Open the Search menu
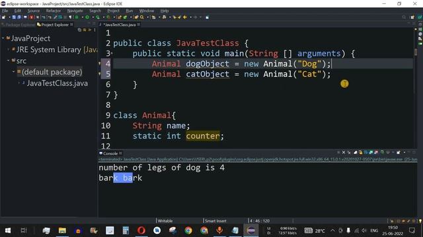Screen dimensions: 423x237 (95, 11)
